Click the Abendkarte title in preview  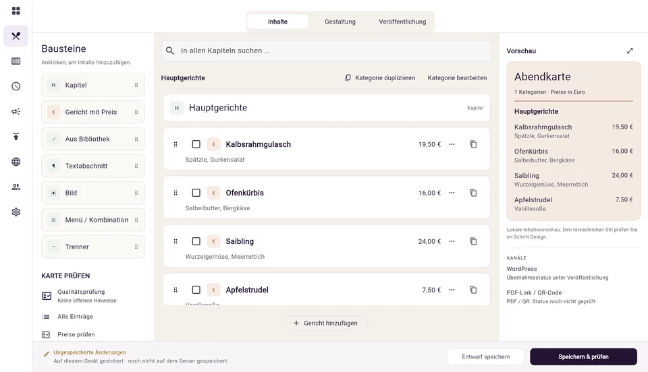tap(542, 77)
